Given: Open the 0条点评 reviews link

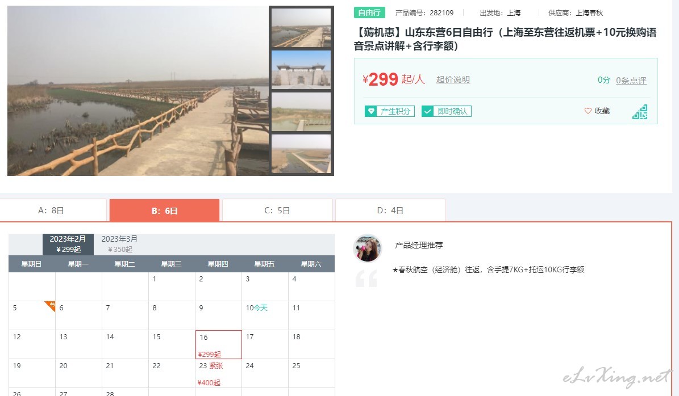Looking at the screenshot, I should point(631,81).
